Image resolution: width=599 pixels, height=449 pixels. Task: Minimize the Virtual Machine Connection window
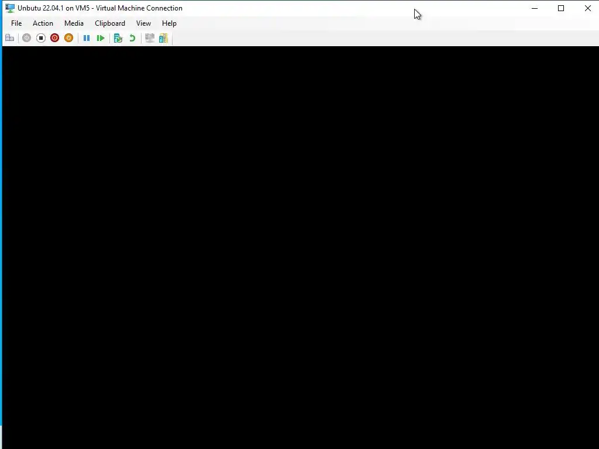[535, 8]
